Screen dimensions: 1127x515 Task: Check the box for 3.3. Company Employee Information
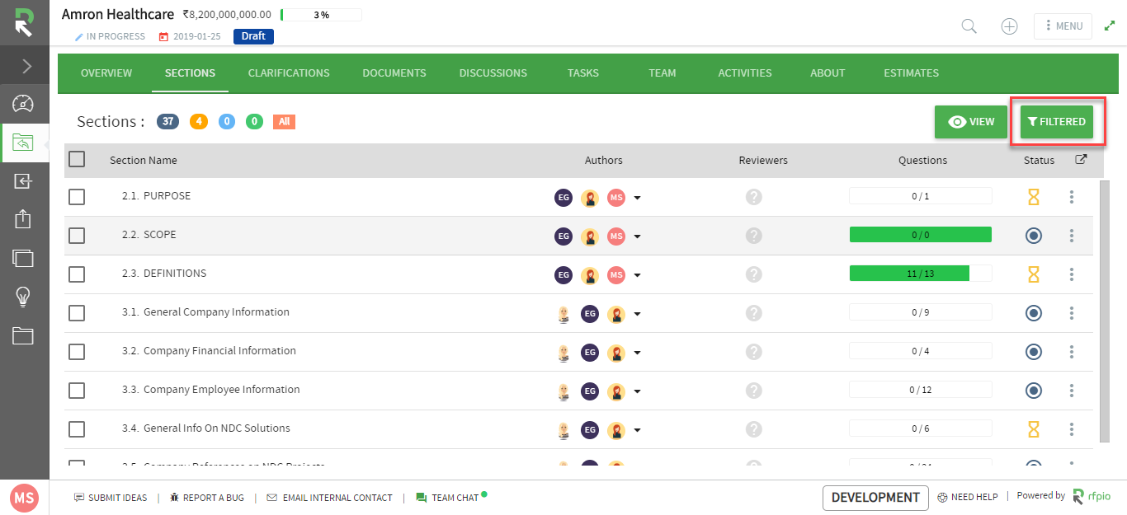(x=77, y=391)
